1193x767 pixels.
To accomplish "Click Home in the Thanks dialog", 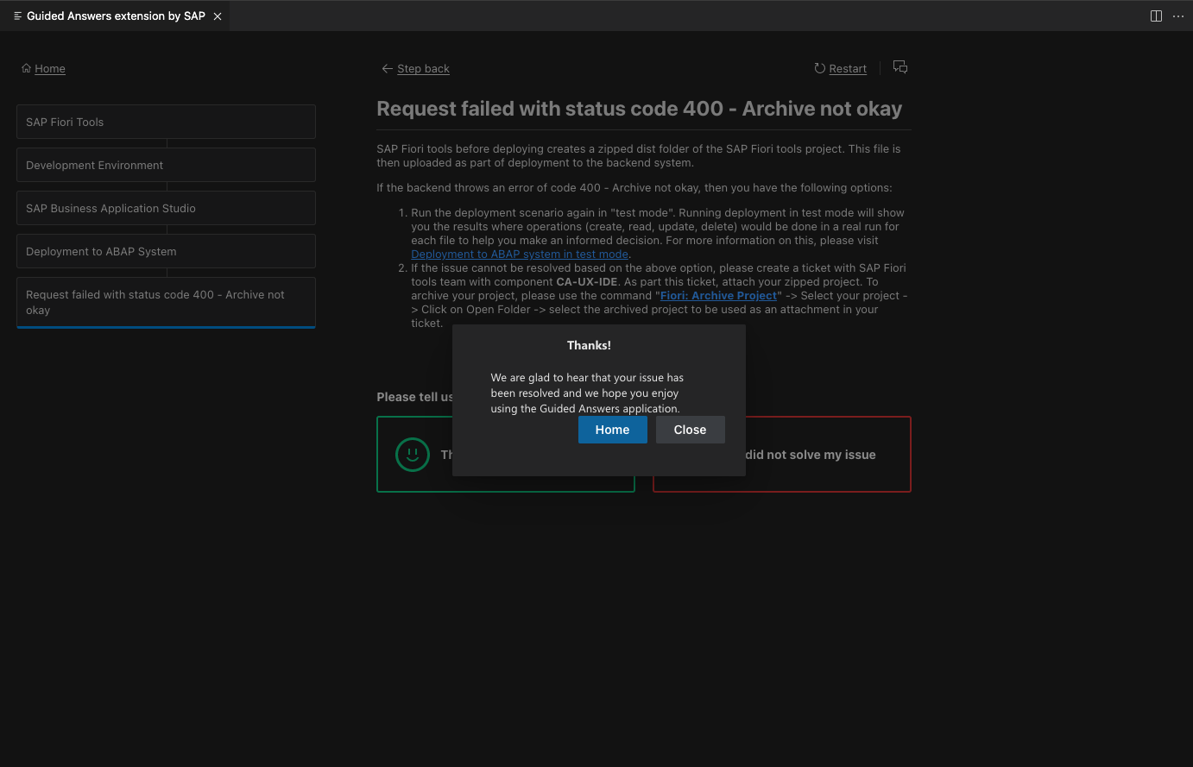I will click(x=612, y=429).
